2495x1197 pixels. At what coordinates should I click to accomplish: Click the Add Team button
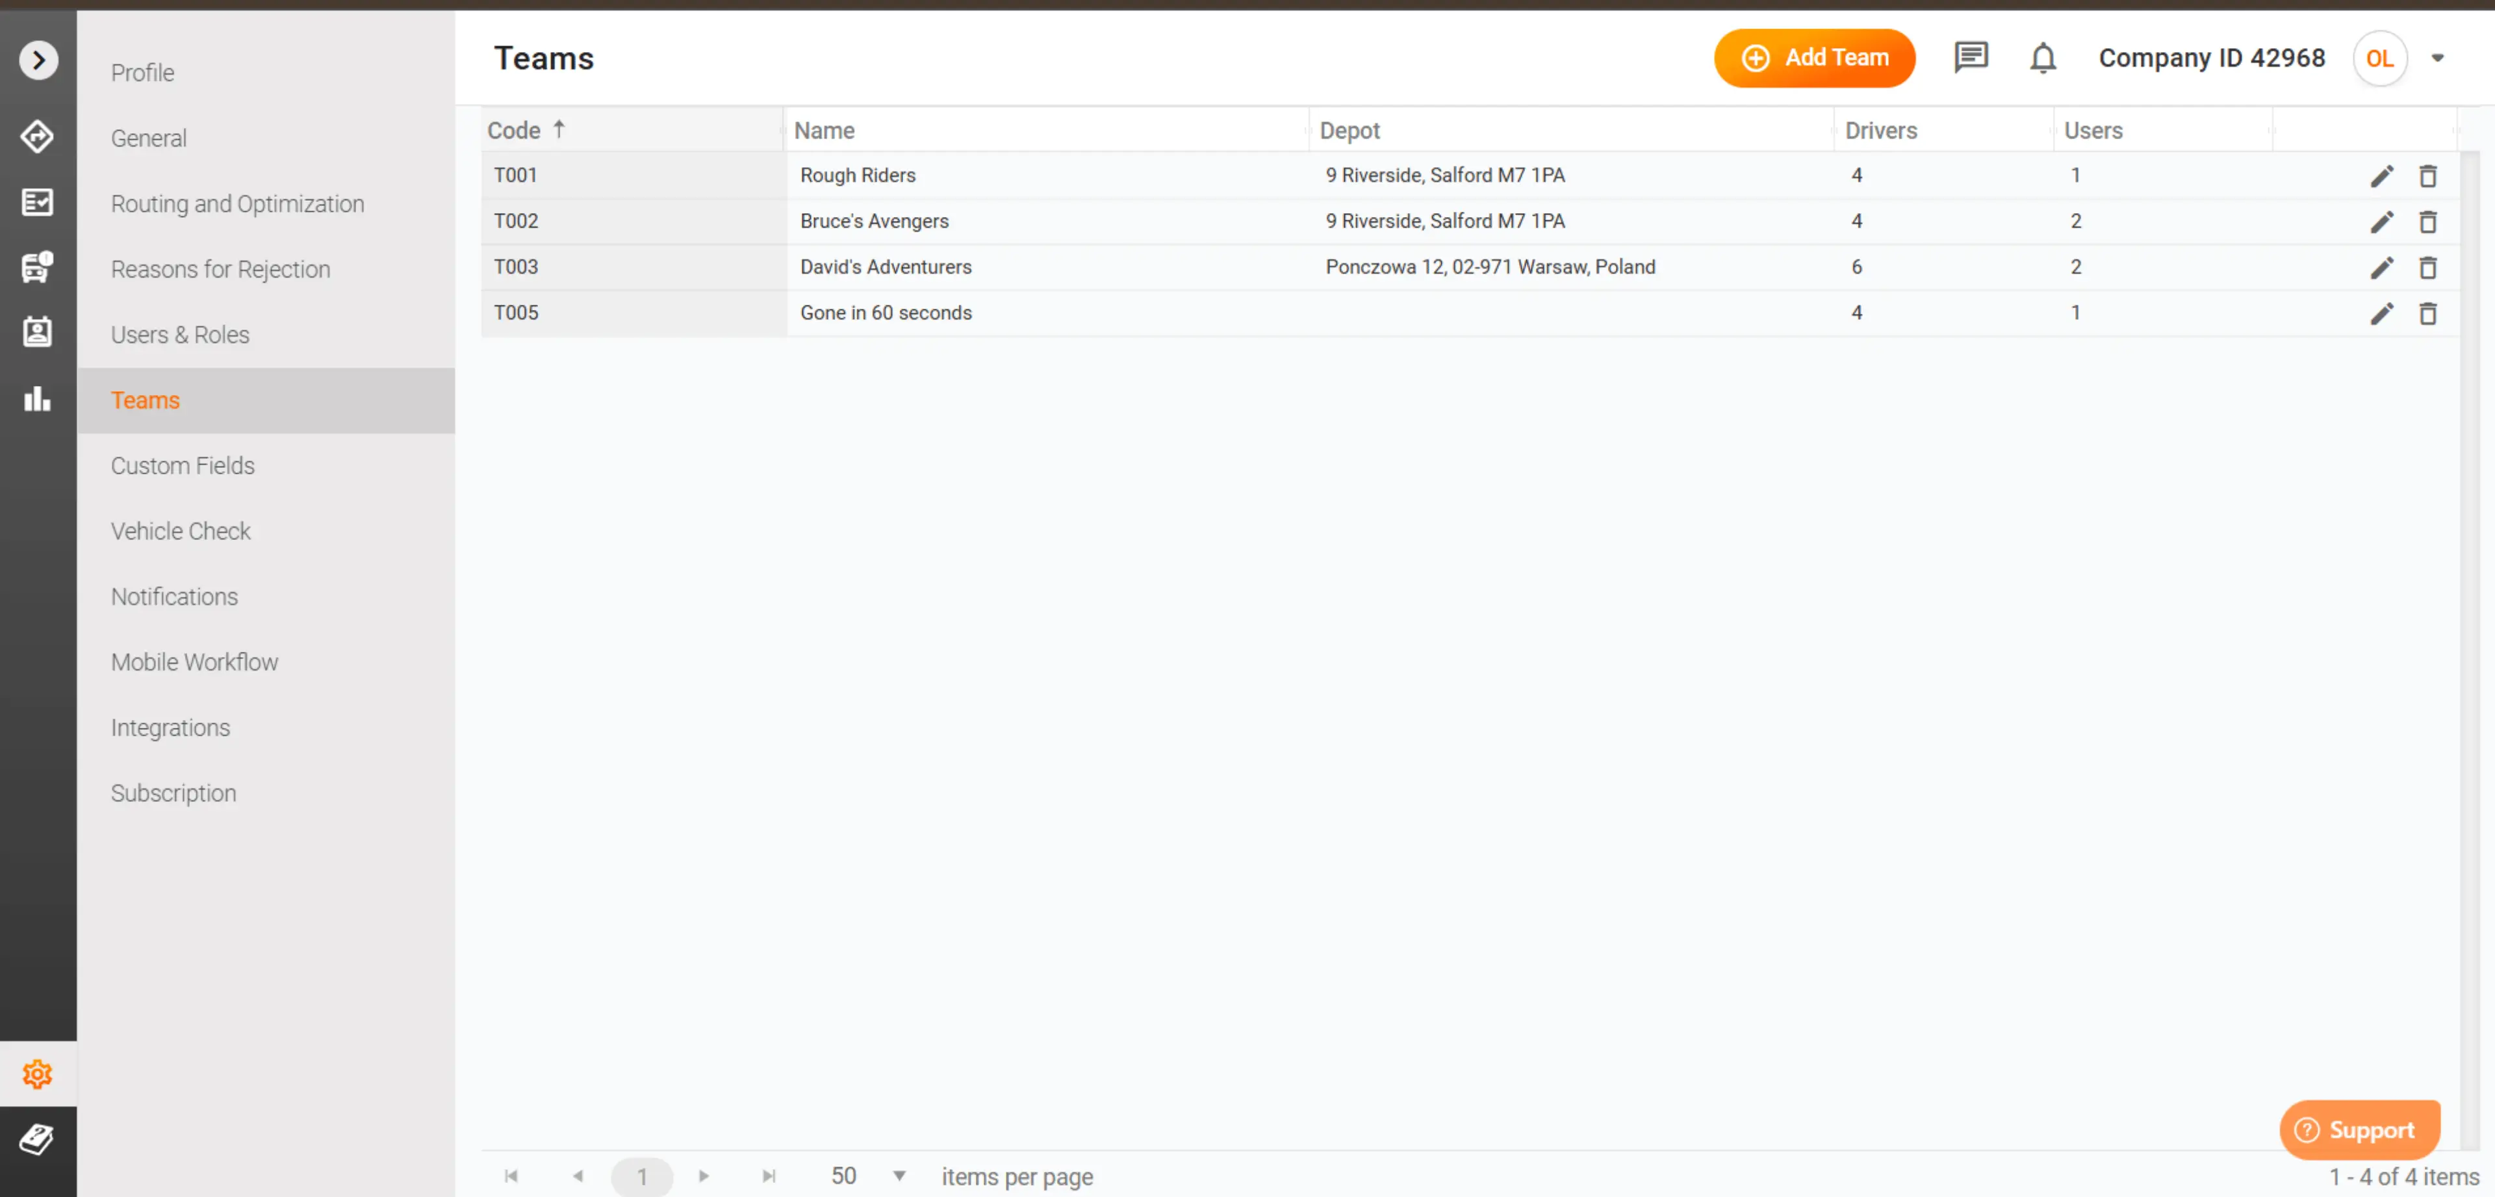coord(1814,57)
